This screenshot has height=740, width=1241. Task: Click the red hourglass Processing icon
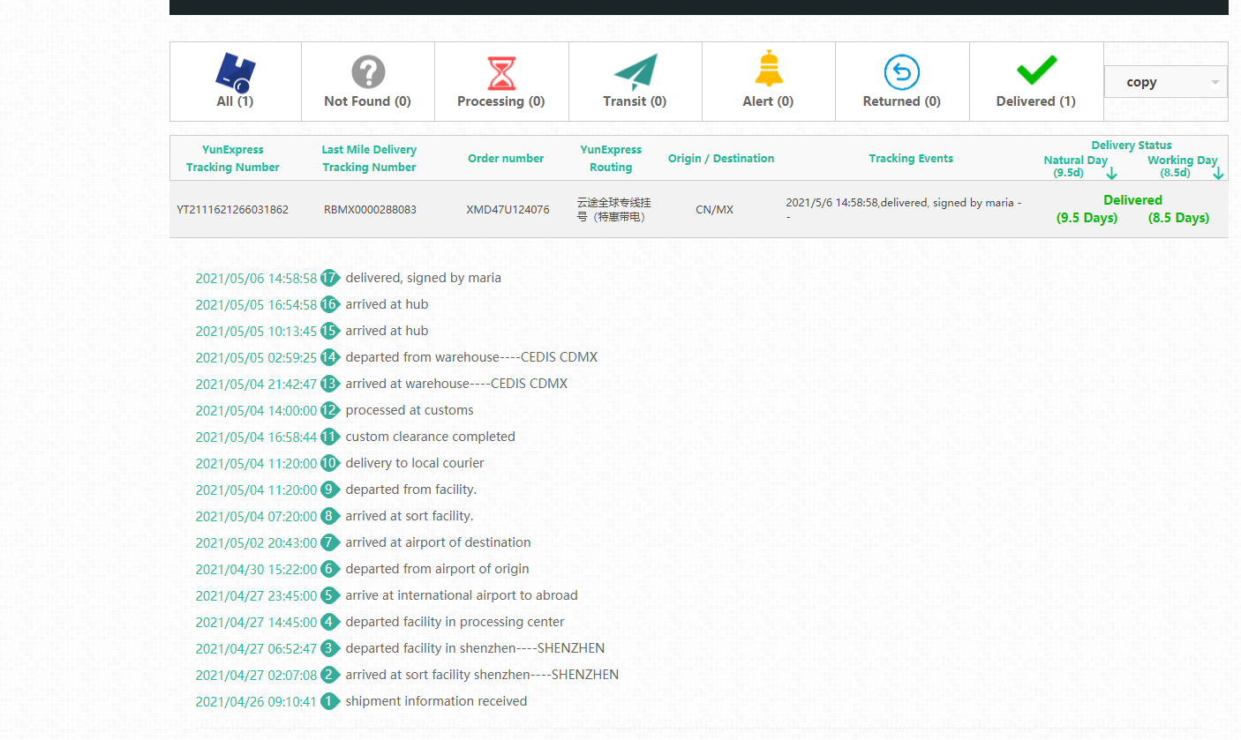point(501,73)
